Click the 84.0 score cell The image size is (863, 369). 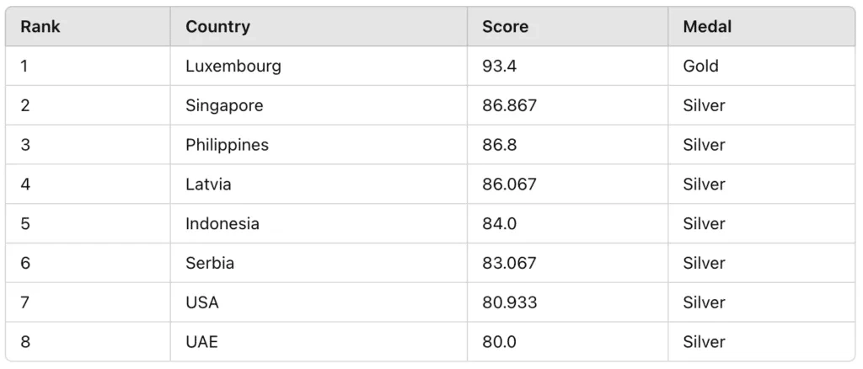(499, 224)
